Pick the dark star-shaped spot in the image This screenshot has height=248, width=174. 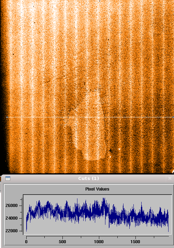(111, 151)
